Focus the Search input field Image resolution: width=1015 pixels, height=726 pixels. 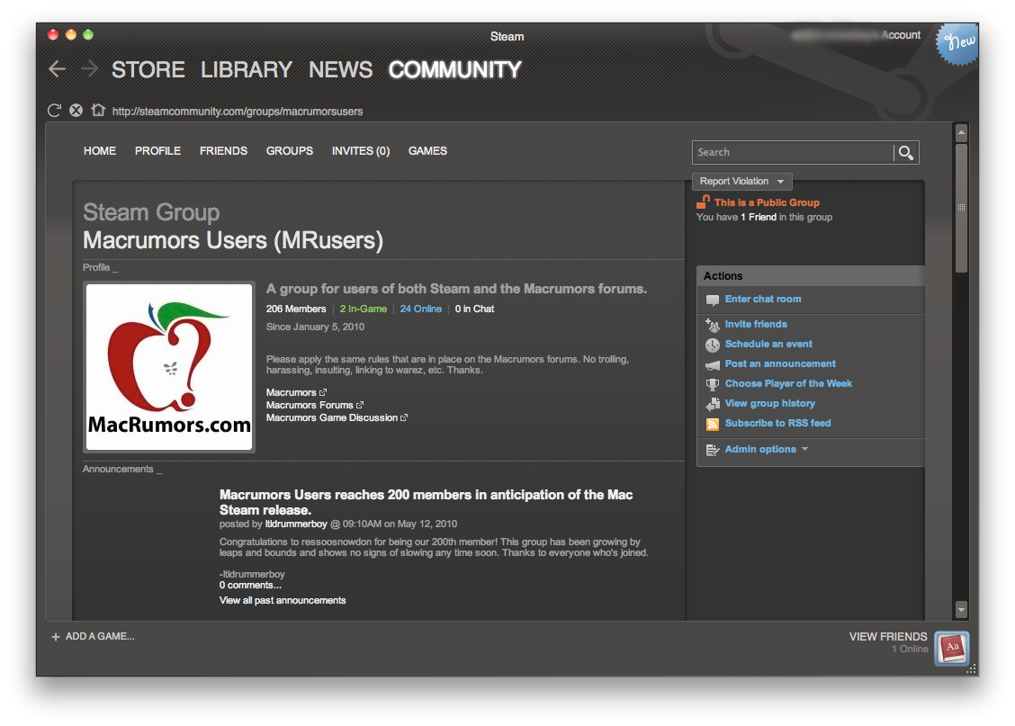point(793,152)
